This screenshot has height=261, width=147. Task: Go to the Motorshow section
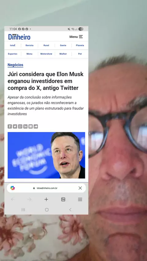point(46,54)
